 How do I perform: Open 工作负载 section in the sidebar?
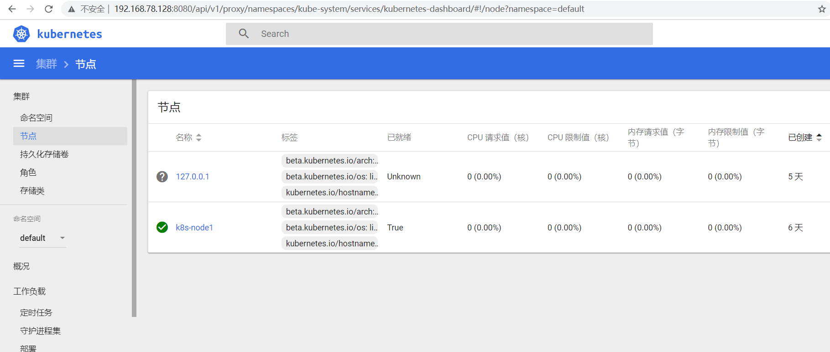point(30,291)
